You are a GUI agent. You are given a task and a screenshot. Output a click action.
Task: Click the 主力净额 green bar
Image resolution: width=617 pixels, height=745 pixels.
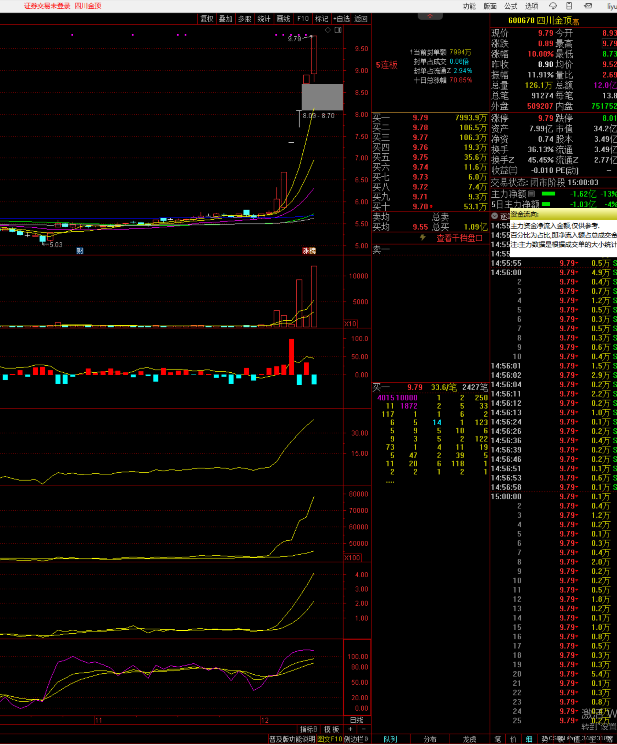548,194
